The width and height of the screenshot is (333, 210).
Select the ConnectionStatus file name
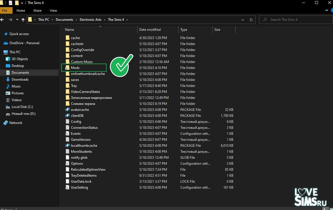click(x=84, y=128)
